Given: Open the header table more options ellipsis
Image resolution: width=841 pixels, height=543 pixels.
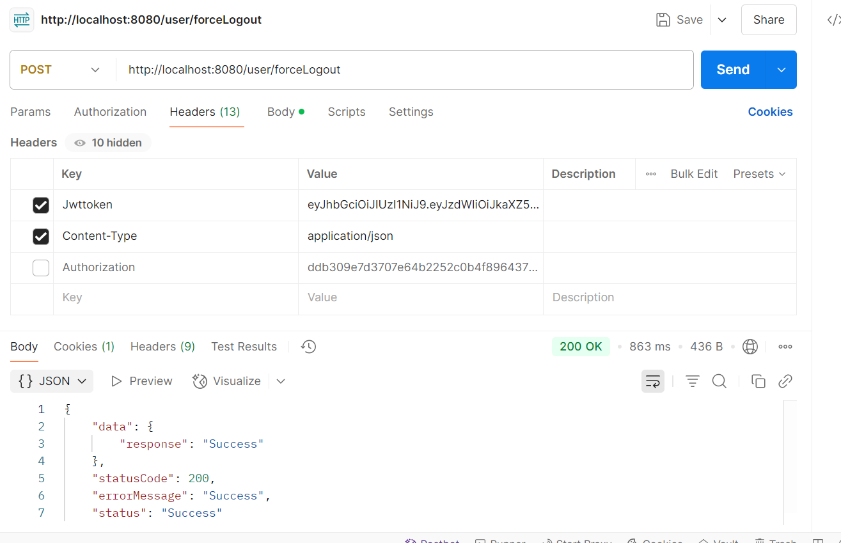Looking at the screenshot, I should click(651, 174).
